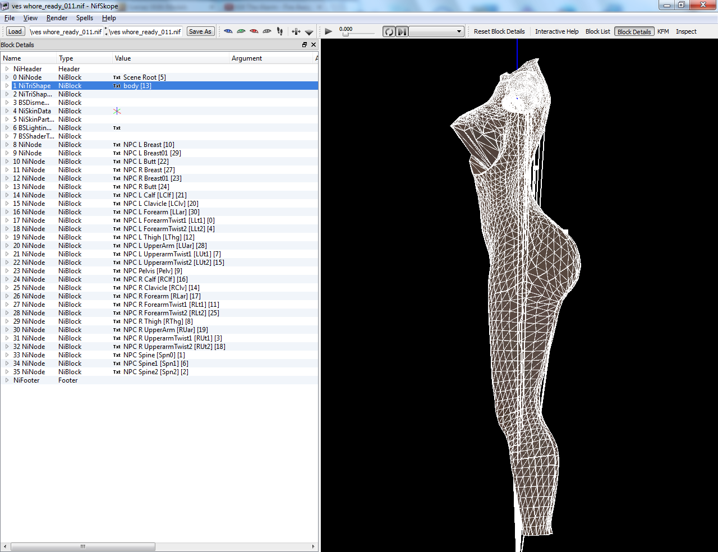Screen dimensions: 718x552
Task: Expand the 3 BSDisme... row
Action: (x=7, y=103)
